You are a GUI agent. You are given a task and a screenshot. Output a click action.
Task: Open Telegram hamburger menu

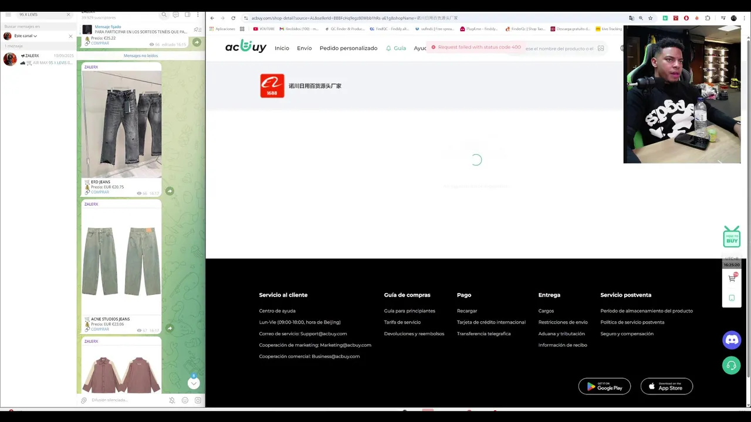tap(8, 14)
